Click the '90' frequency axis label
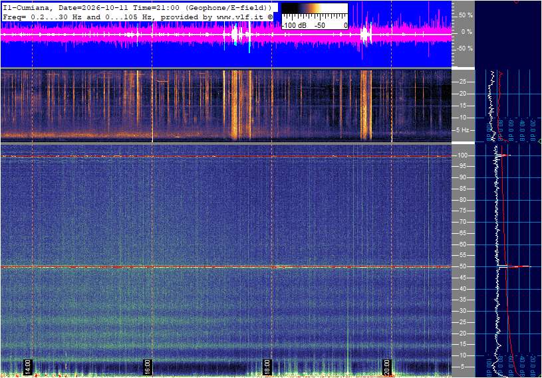Image resolution: width=542 pixels, height=378 pixels. pos(462,177)
